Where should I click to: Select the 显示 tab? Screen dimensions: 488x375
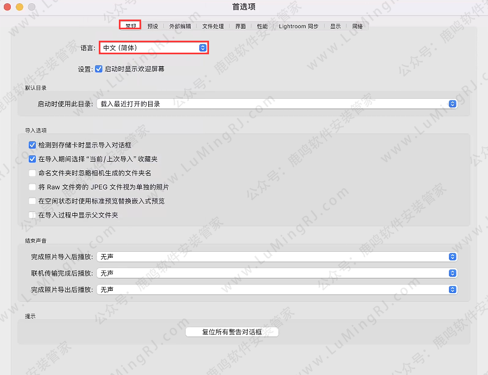(x=334, y=26)
